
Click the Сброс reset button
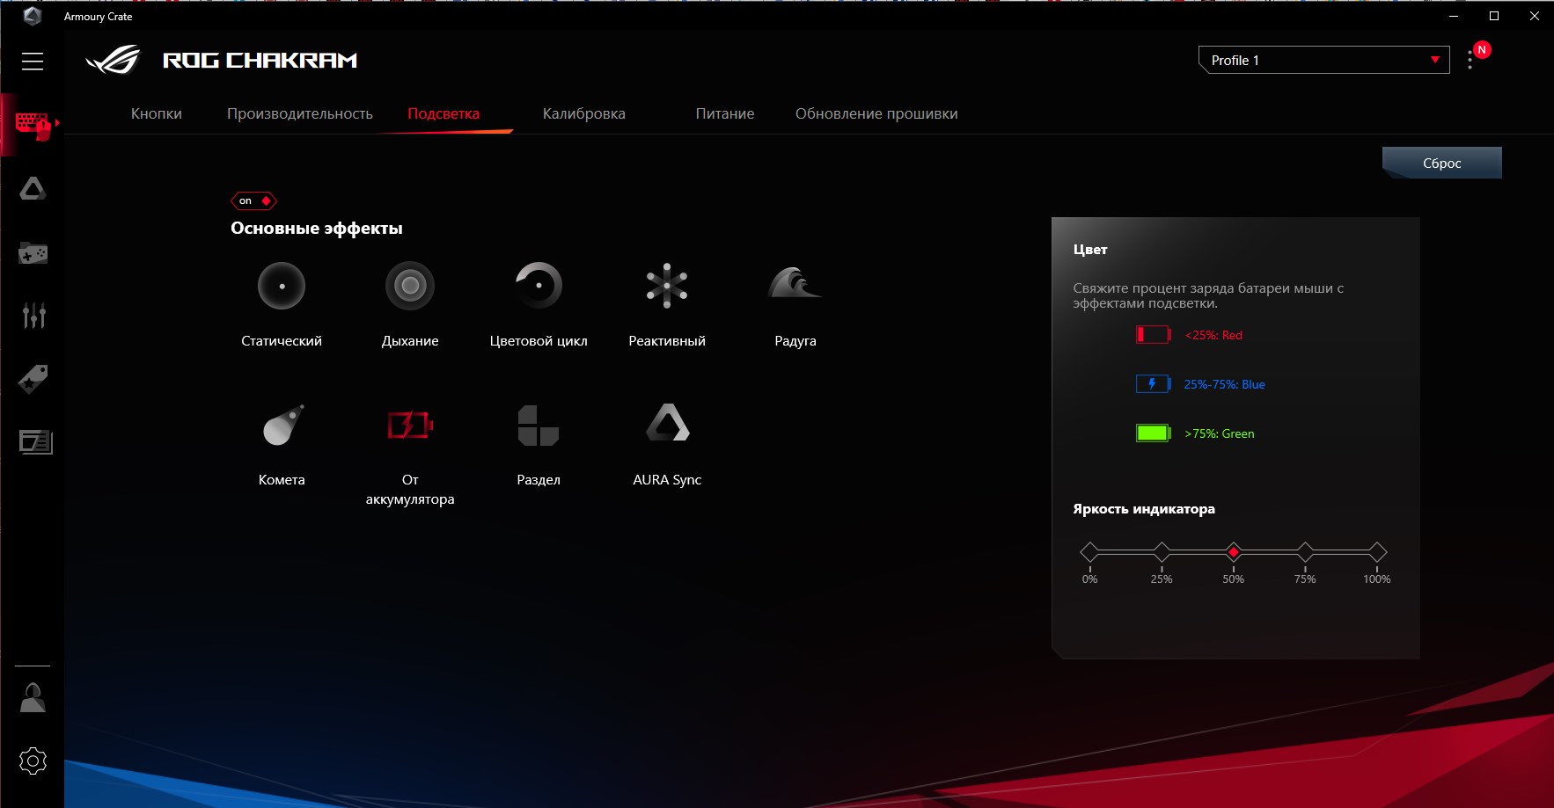click(1442, 163)
